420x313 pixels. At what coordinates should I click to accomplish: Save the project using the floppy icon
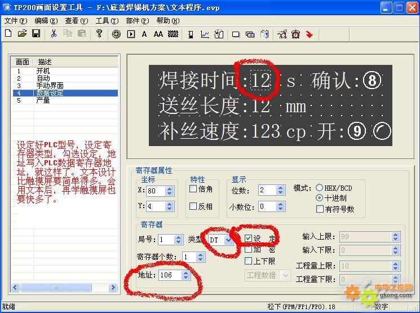click(x=36, y=33)
